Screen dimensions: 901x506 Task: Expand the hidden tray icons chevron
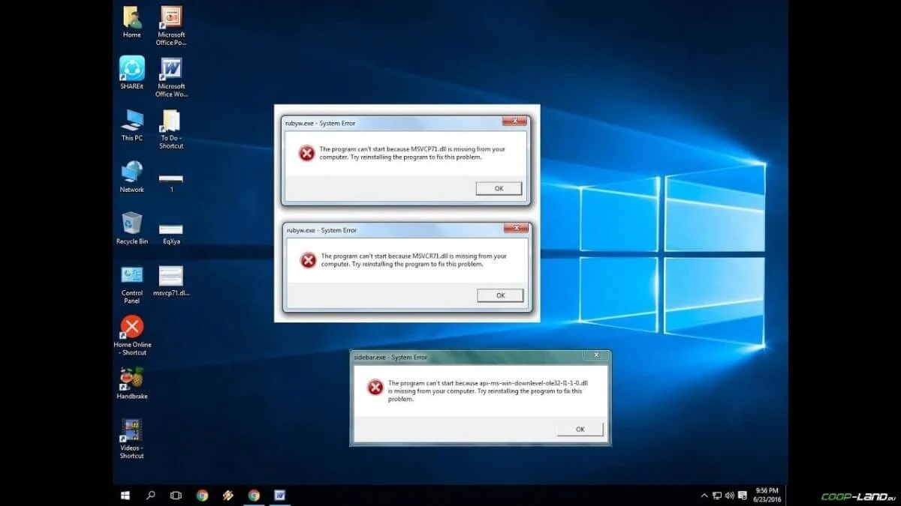[x=704, y=496]
